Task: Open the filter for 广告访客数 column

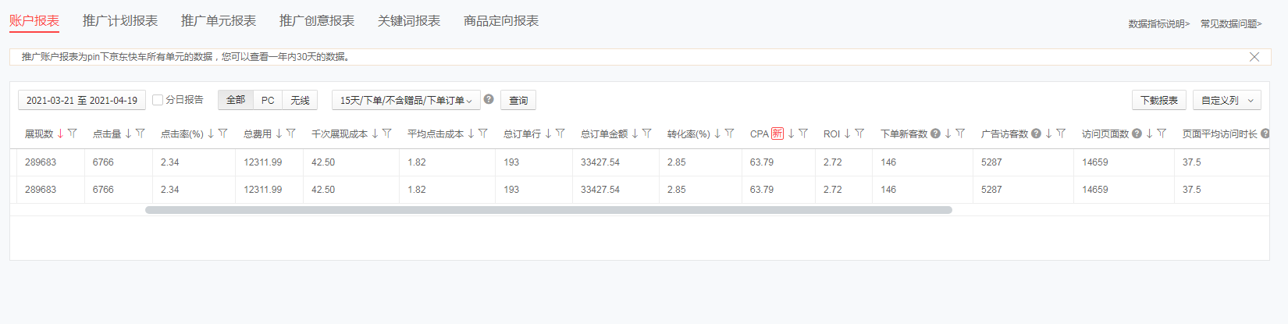Action: (x=1061, y=134)
